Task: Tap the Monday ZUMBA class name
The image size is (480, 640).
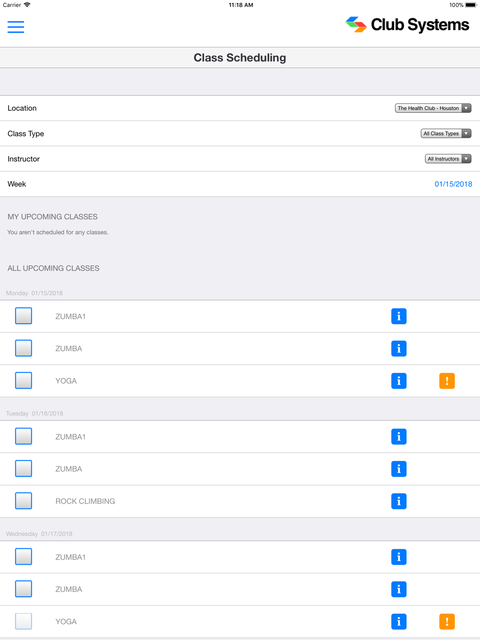Action: (x=69, y=349)
